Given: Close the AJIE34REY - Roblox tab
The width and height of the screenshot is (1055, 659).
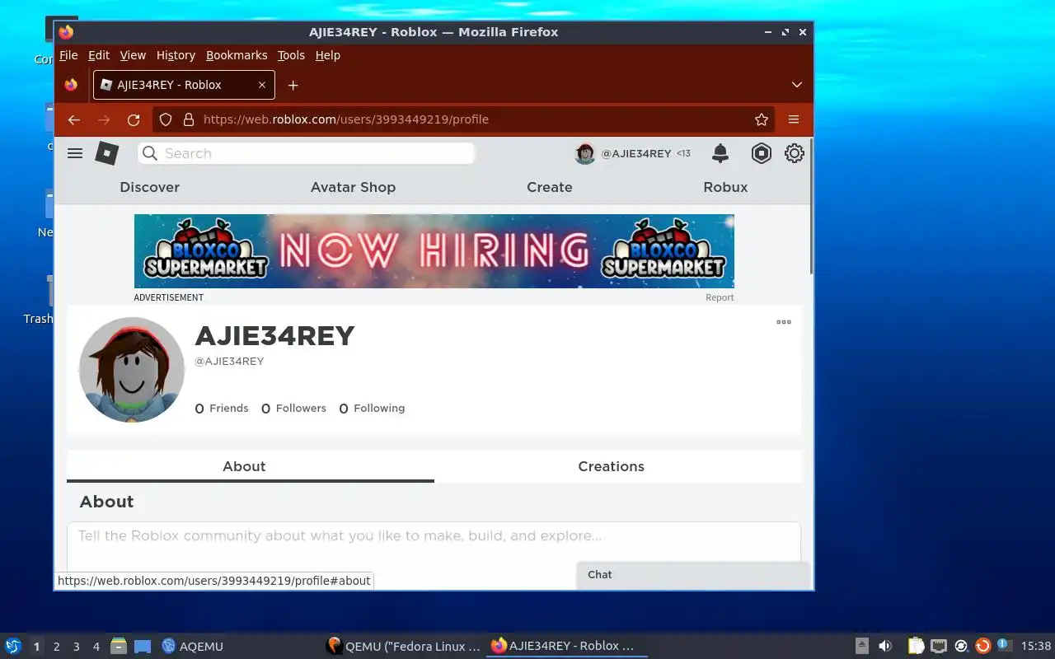Looking at the screenshot, I should coord(262,85).
